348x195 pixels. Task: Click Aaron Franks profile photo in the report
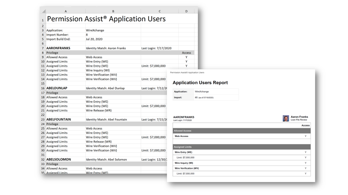tap(286, 118)
